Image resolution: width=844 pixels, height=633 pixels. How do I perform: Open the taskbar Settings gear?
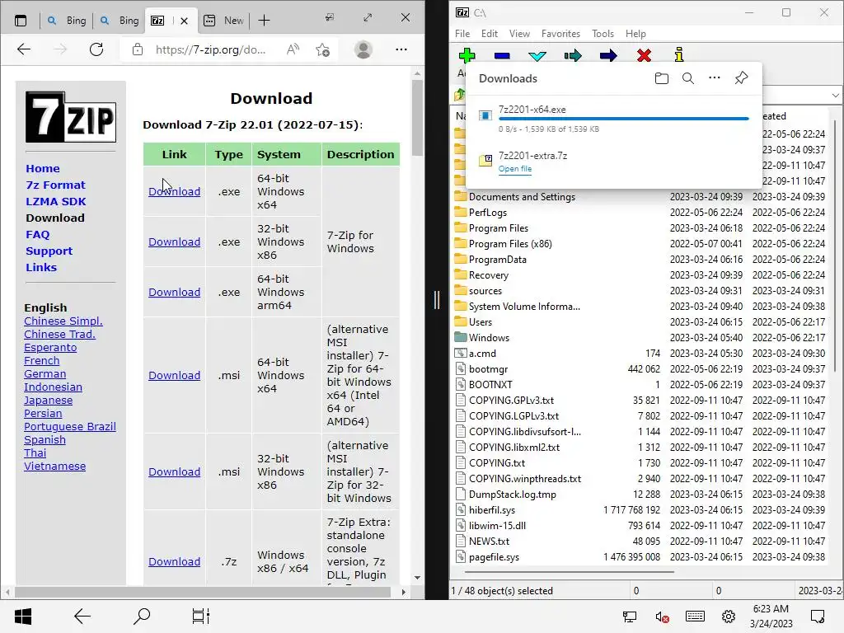coord(729,617)
